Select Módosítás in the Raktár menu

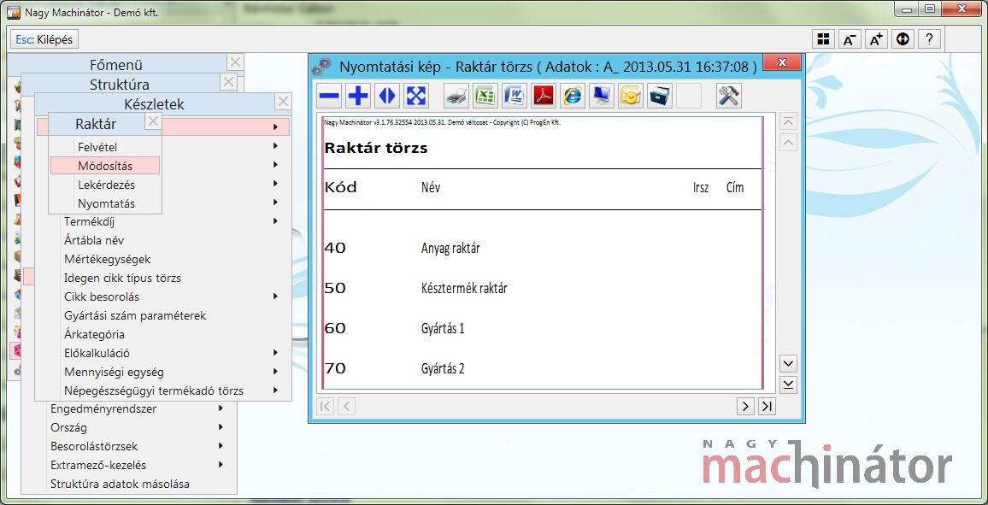[104, 166]
